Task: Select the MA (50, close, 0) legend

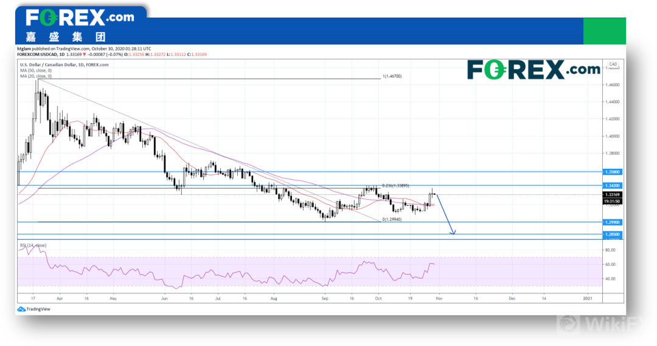Action: (36, 71)
